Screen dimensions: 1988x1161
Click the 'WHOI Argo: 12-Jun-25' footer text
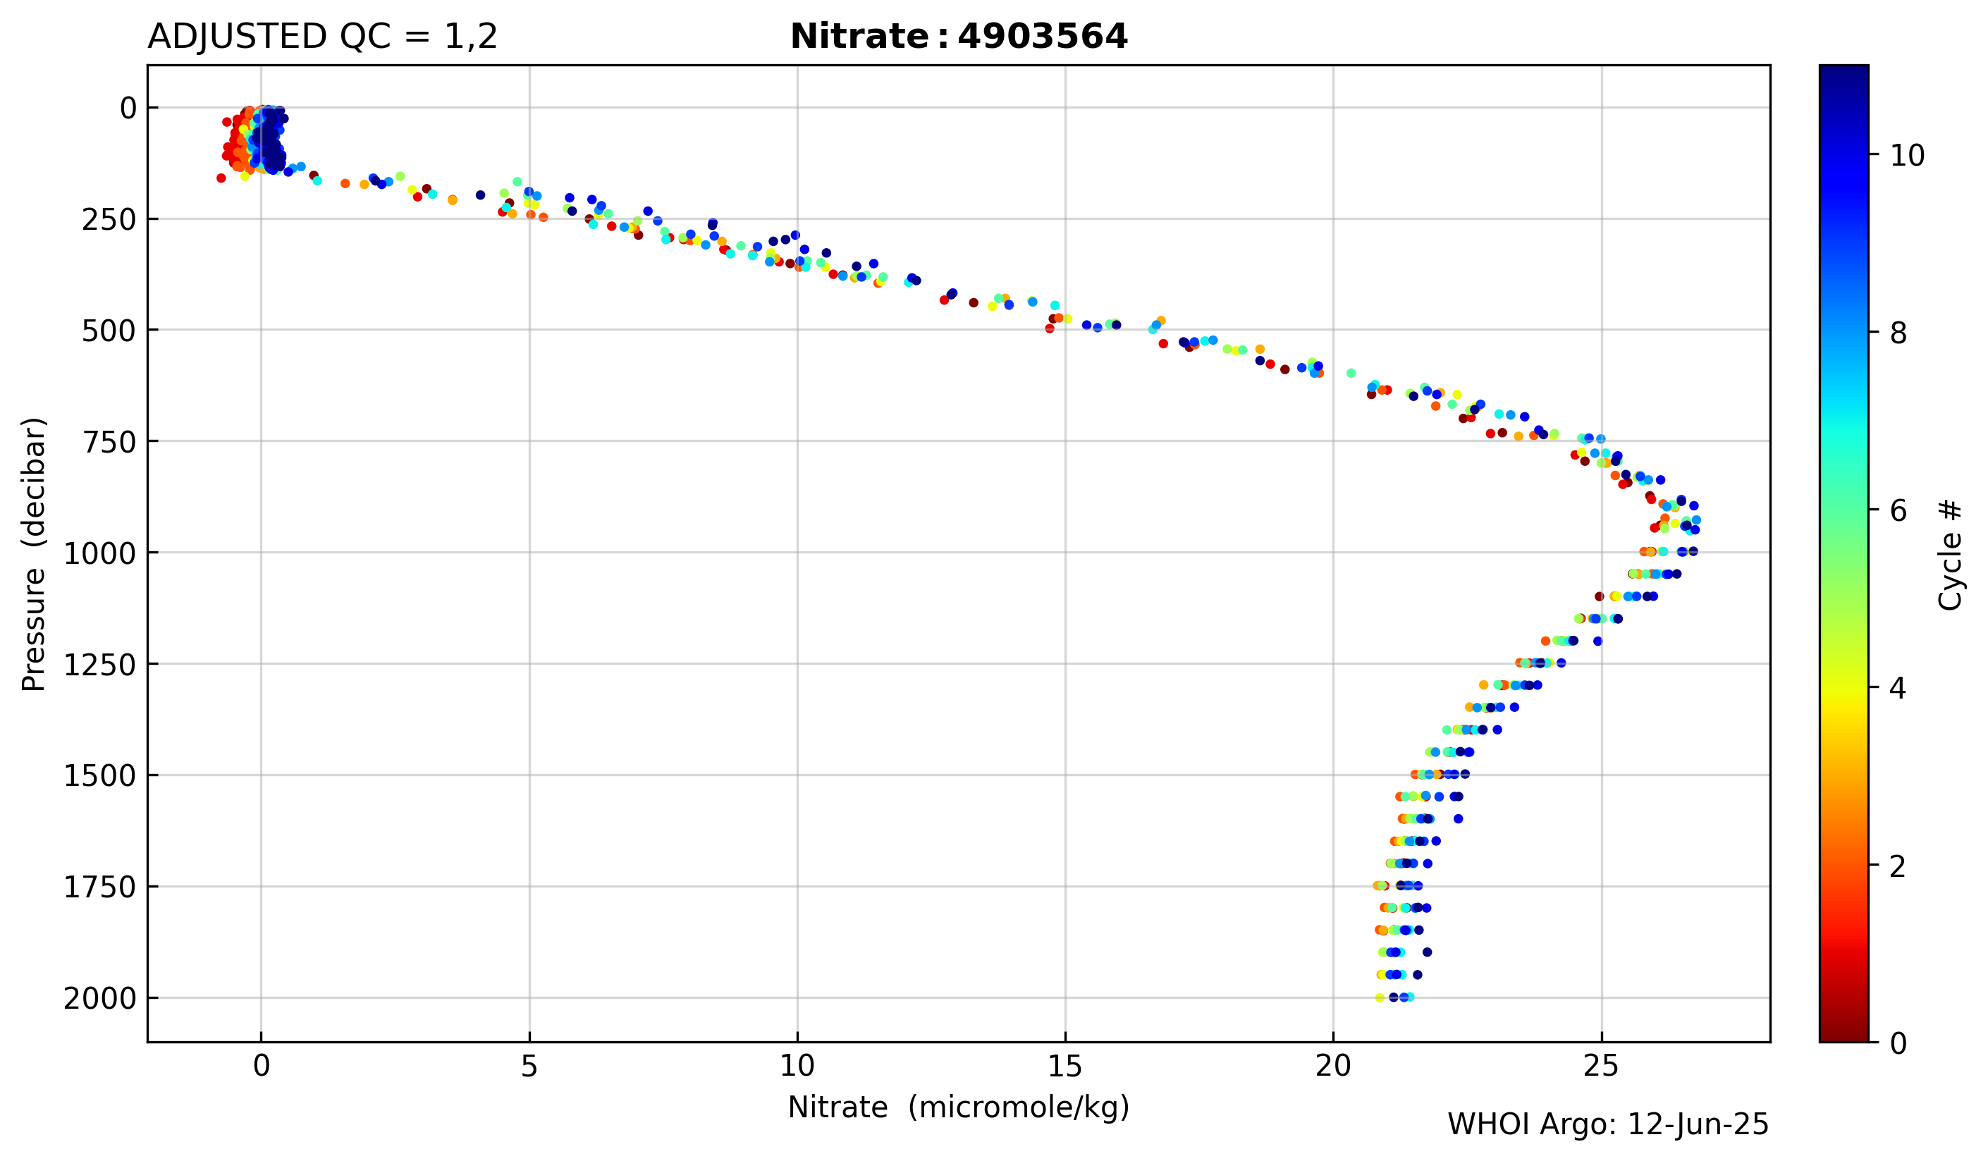pyautogui.click(x=1608, y=1125)
